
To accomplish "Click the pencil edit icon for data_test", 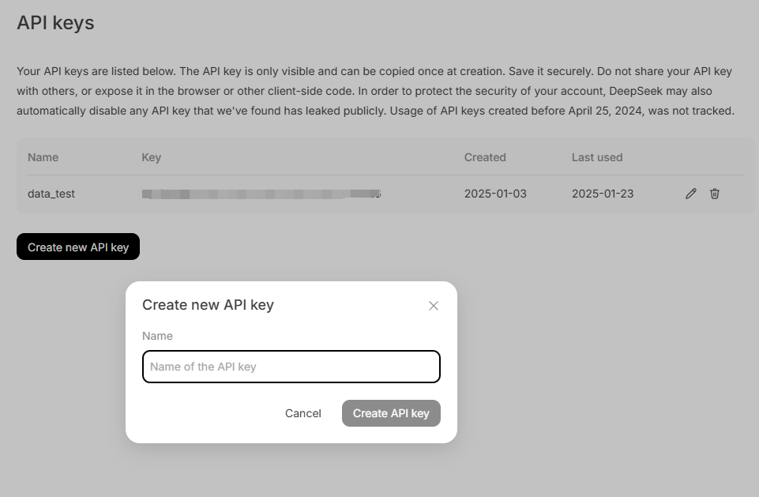I will pos(691,194).
